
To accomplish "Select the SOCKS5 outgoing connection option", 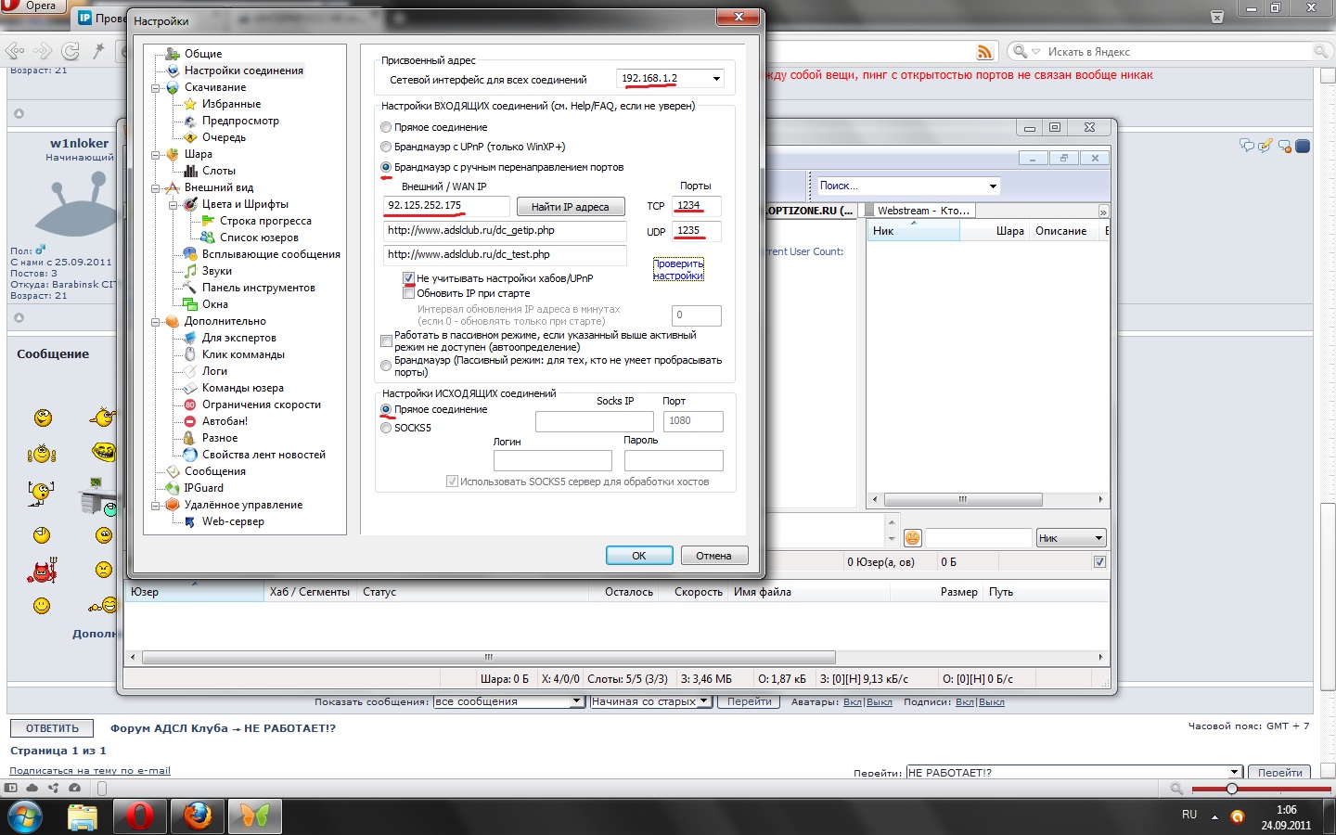I will point(387,428).
